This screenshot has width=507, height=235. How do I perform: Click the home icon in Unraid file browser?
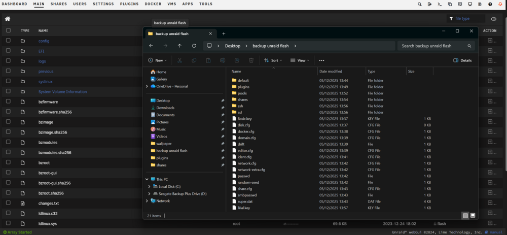[x=8, y=19]
